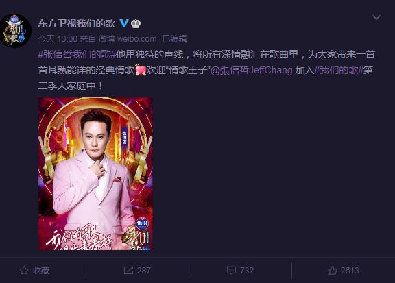Click the pink heart emoji in post
Image resolution: width=395 pixels, height=283 pixels.
pos(141,70)
